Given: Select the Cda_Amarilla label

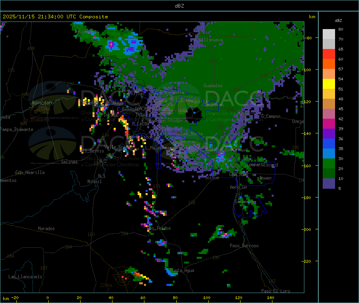Looking at the screenshot, I should point(30,172).
